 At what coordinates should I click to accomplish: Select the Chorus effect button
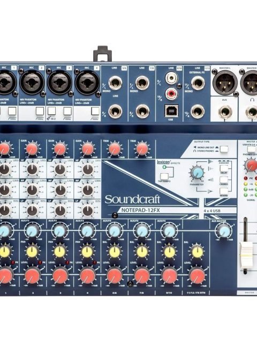point(224,180)
